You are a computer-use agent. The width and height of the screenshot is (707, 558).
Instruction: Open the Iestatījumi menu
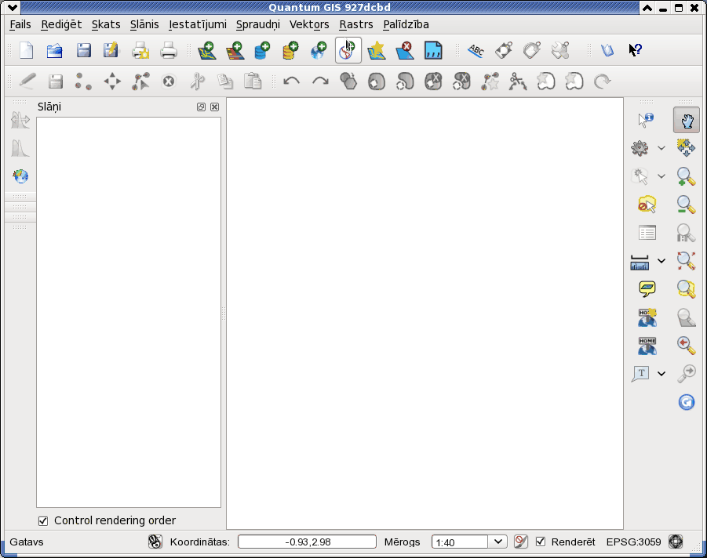pos(198,24)
